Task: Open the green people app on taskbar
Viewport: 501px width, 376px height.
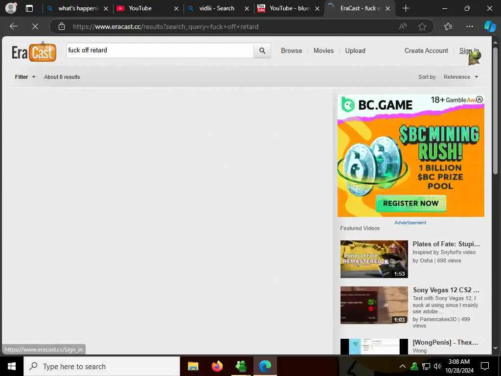Action: pyautogui.click(x=241, y=366)
